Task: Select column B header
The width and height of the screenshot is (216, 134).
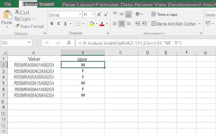Action: (83, 53)
